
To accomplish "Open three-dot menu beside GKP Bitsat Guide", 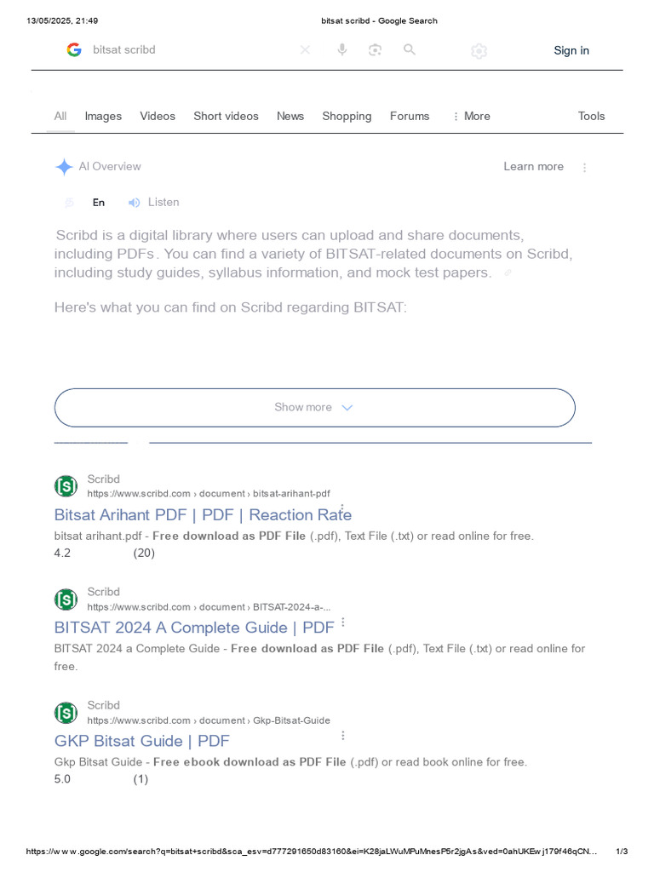I will [x=343, y=736].
